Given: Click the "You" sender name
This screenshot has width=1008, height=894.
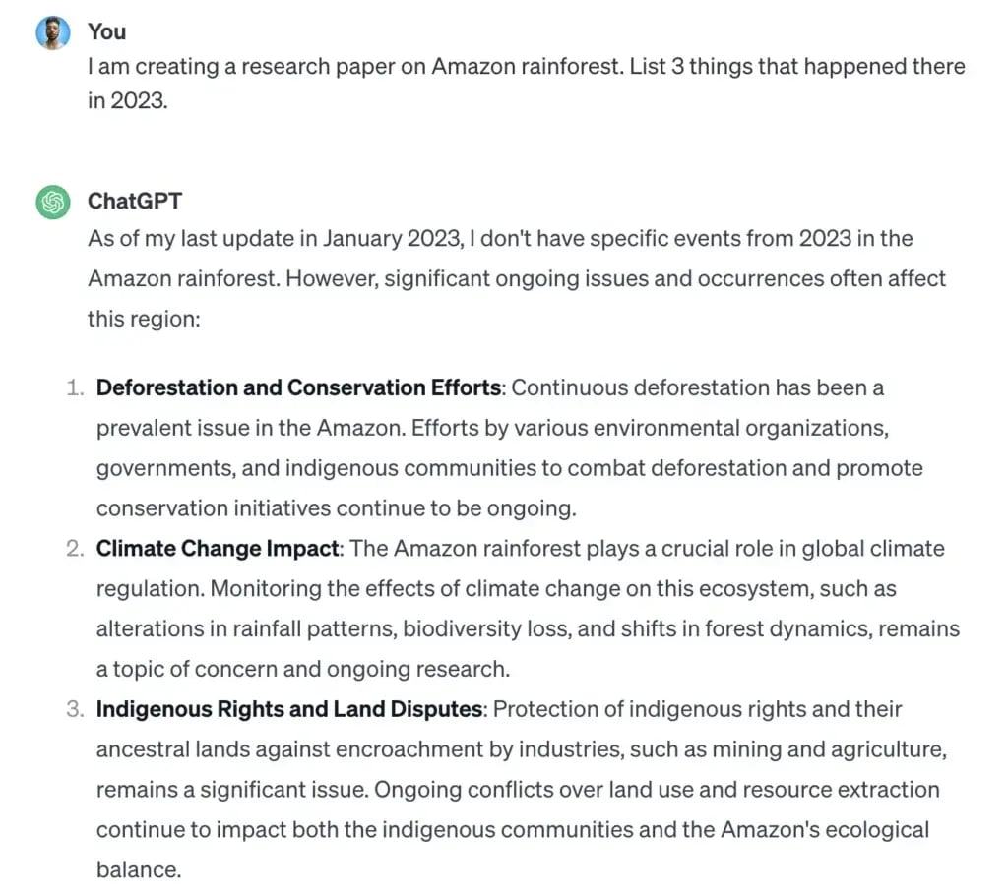Looking at the screenshot, I should coord(106,31).
